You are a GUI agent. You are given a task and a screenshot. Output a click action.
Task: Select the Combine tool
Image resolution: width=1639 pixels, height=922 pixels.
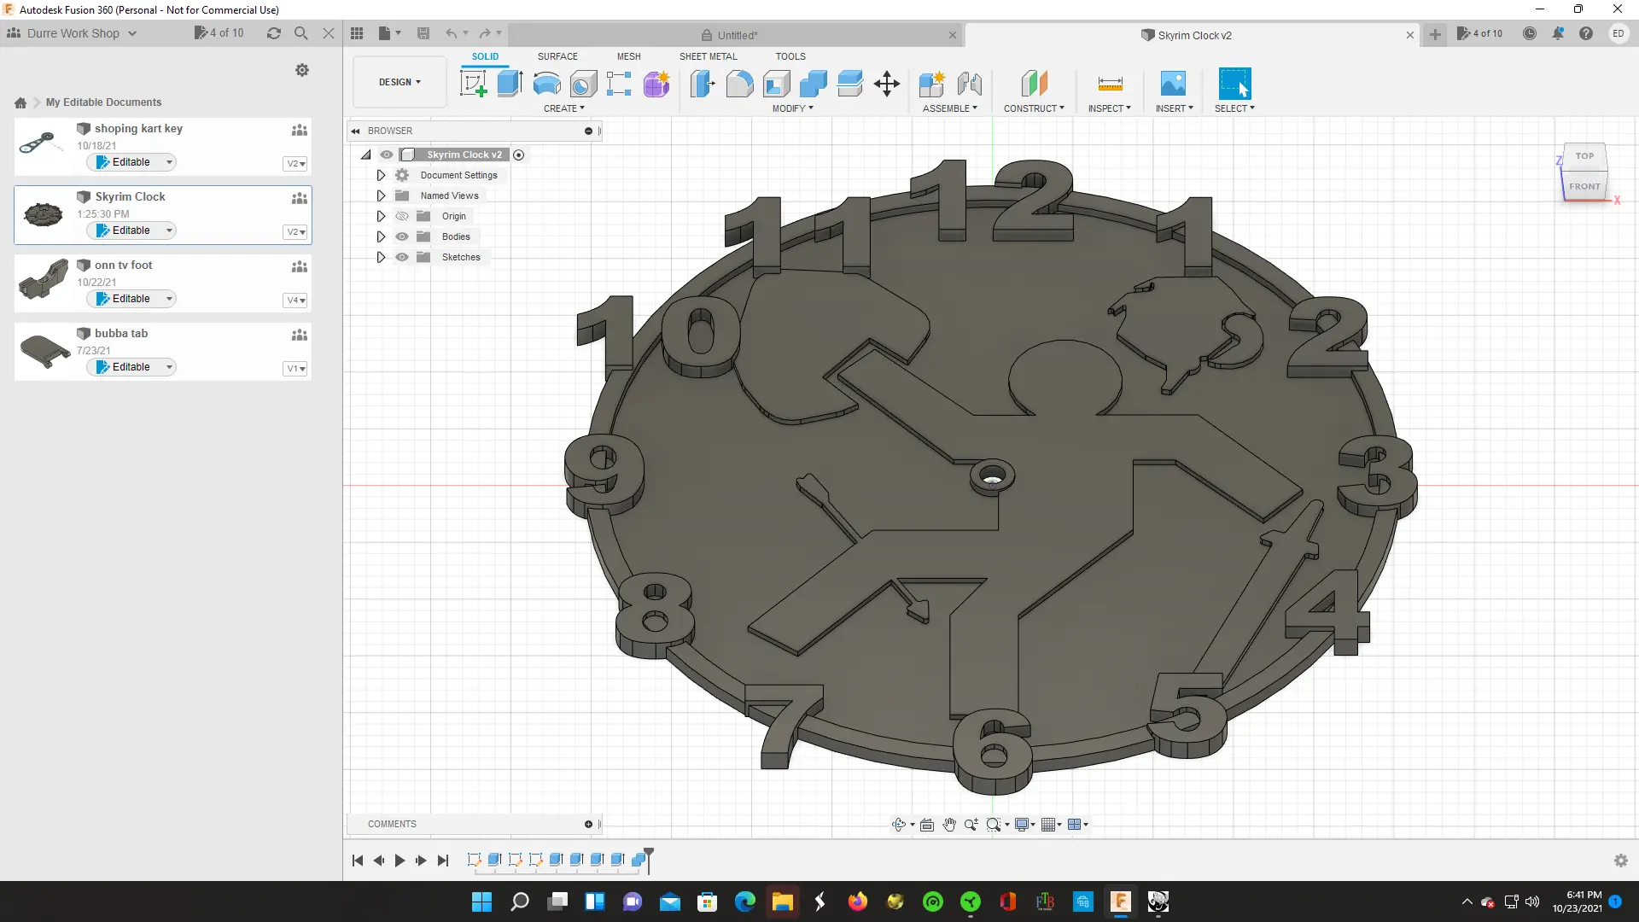[x=813, y=84]
